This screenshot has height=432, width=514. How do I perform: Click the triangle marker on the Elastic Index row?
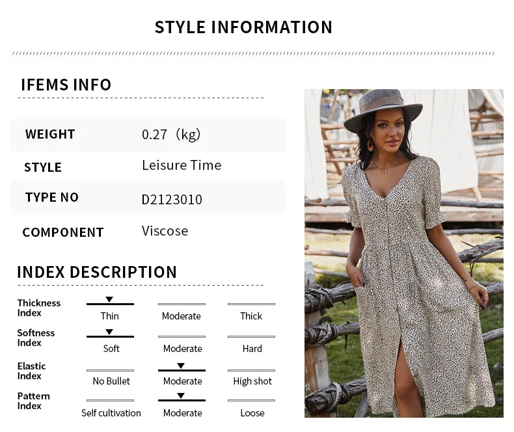(181, 366)
